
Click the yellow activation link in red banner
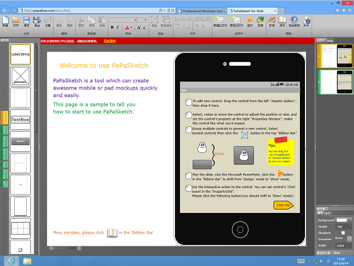coord(110,41)
